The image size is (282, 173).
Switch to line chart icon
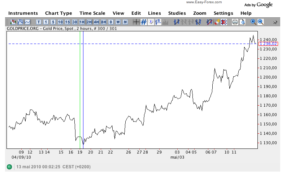[28, 22]
